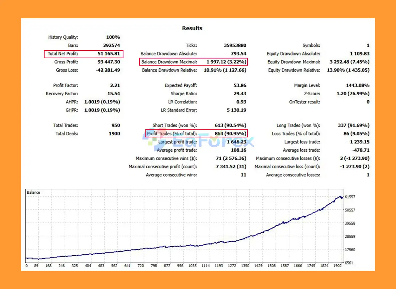Select the Gross Profit value 93 447.30

pyautogui.click(x=109, y=62)
